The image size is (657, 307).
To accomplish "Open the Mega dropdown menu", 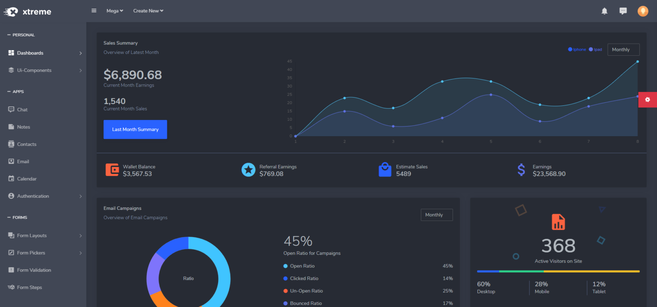I will pyautogui.click(x=114, y=11).
